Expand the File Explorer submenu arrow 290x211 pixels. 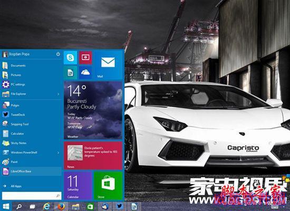coord(58,94)
